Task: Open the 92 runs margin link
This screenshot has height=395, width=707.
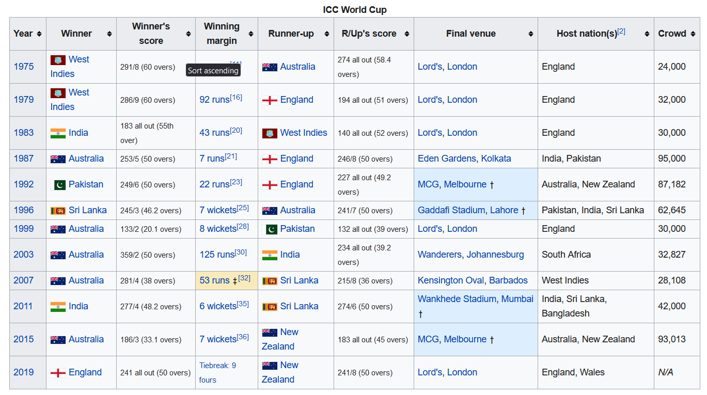Action: [214, 100]
